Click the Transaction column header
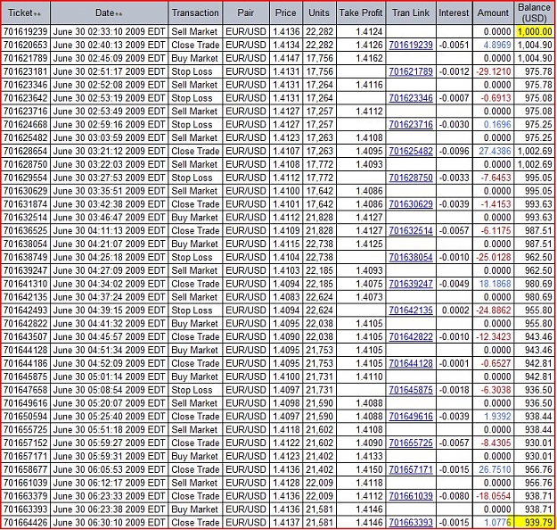This screenshot has width=557, height=530. tap(195, 13)
